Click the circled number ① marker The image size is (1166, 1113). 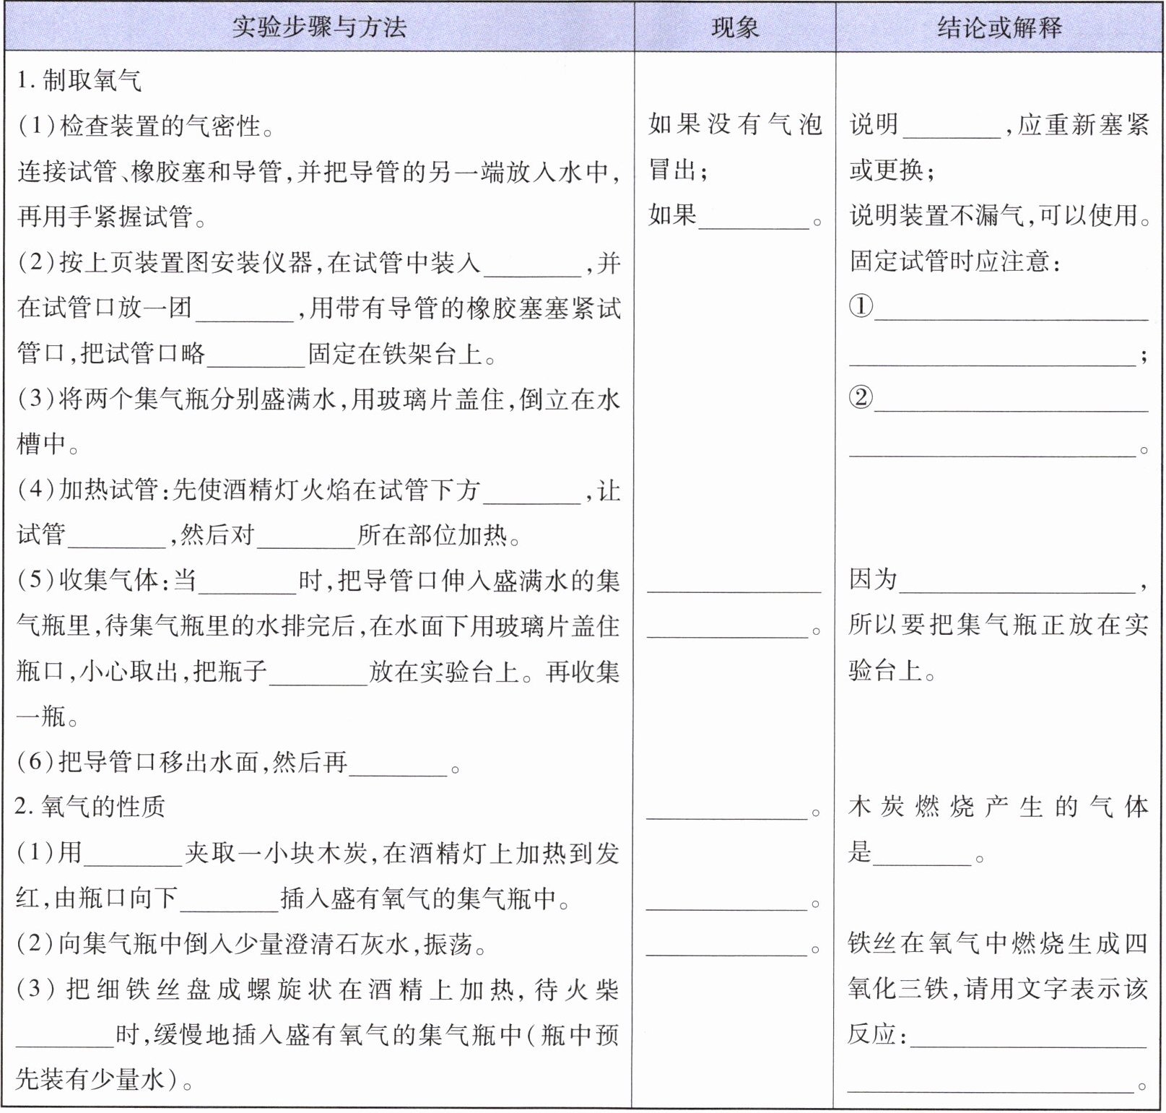[x=861, y=306]
